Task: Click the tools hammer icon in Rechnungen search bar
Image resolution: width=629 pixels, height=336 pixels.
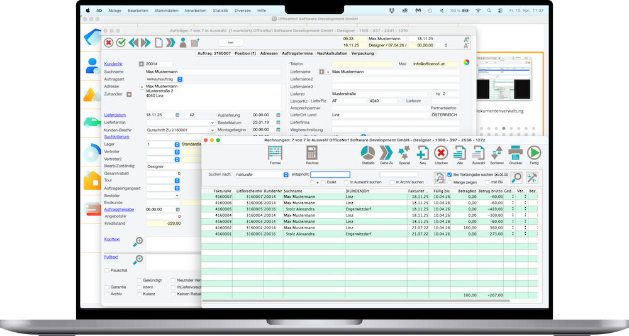Action: pos(532,177)
